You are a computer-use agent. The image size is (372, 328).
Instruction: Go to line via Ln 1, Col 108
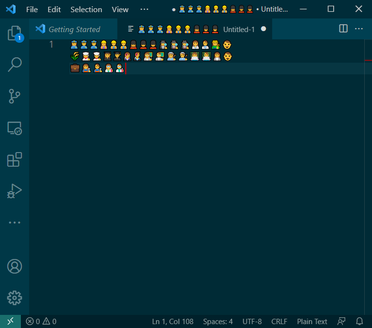[173, 321]
